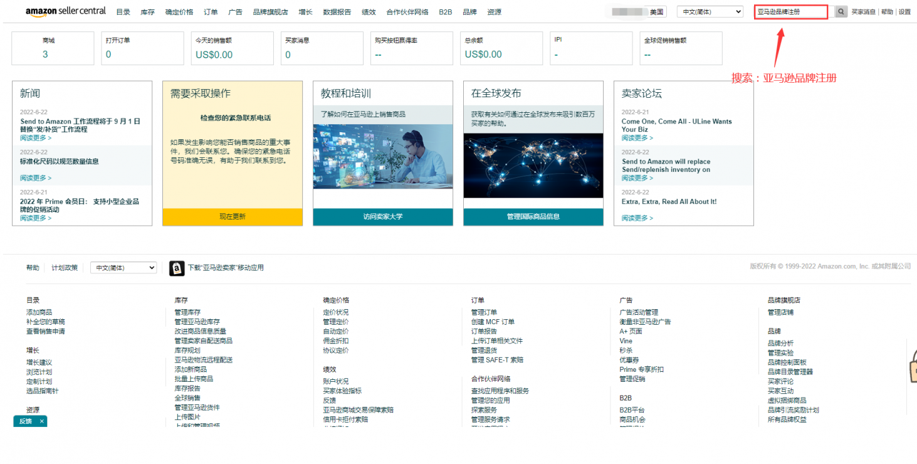Open the 美国 marketplace switcher

coord(657,12)
